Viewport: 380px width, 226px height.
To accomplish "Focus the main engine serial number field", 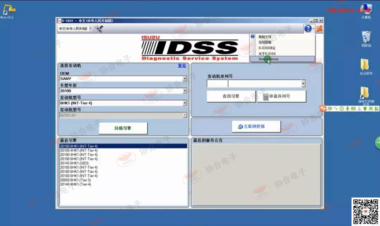I will coord(265,84).
